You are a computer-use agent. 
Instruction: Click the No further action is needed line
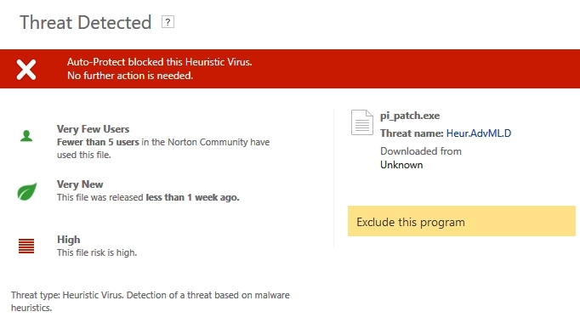(x=130, y=76)
